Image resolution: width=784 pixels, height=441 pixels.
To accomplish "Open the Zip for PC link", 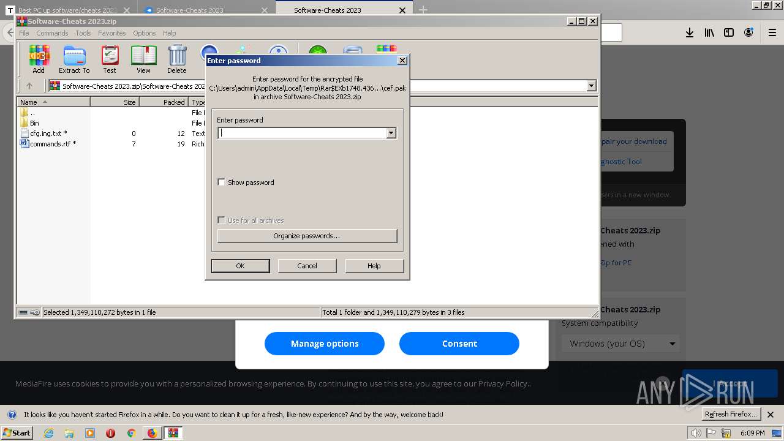I will pyautogui.click(x=616, y=263).
